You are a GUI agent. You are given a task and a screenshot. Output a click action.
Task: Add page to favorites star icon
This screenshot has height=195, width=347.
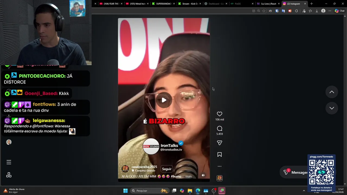click(x=264, y=11)
